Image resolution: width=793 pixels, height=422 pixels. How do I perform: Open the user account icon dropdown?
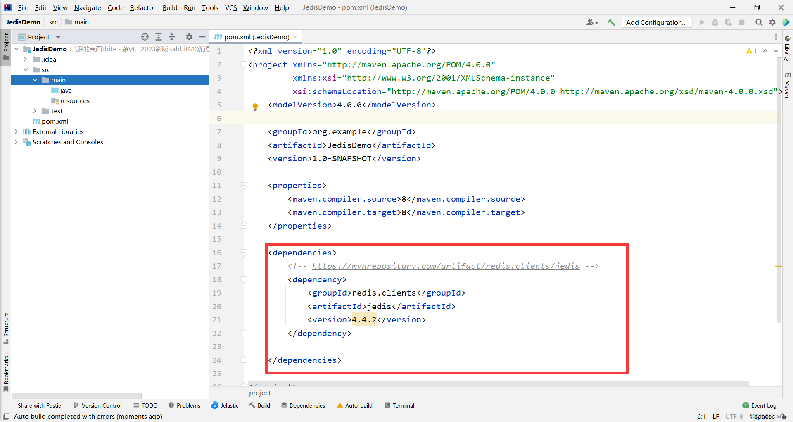tap(592, 22)
